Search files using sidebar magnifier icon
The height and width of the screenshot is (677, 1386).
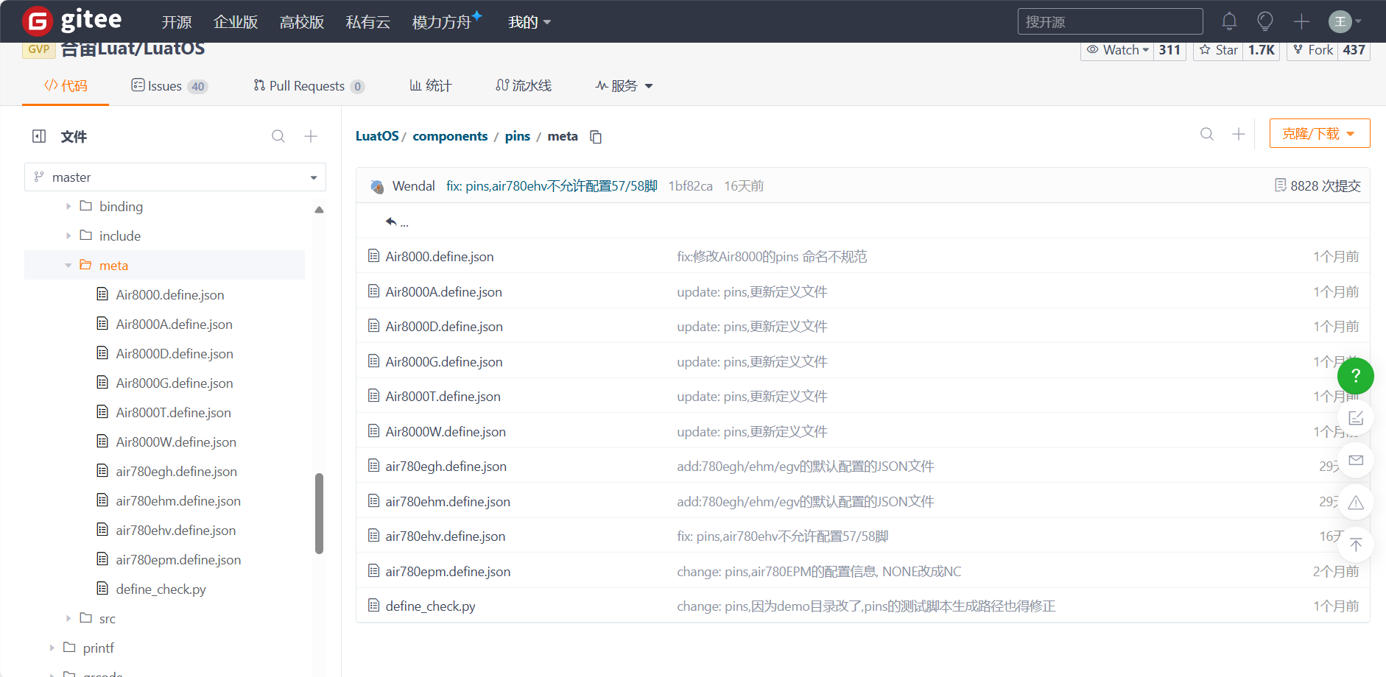[x=278, y=136]
